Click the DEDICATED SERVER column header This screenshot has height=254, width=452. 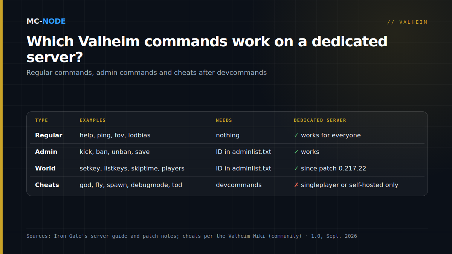pyautogui.click(x=320, y=120)
